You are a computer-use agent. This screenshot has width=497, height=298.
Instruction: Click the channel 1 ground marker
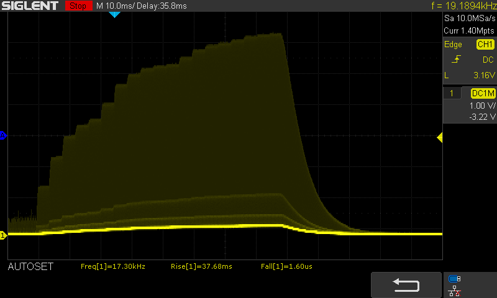tap(3, 235)
